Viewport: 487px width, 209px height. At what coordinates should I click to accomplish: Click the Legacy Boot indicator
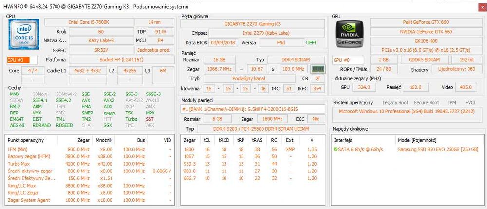[395, 102]
